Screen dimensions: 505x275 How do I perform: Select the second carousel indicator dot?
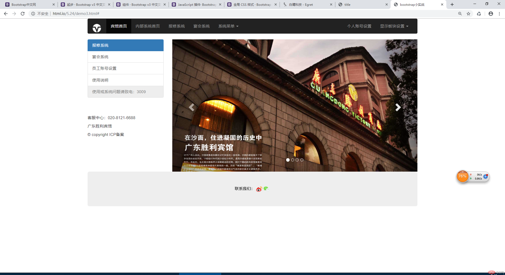click(x=292, y=160)
